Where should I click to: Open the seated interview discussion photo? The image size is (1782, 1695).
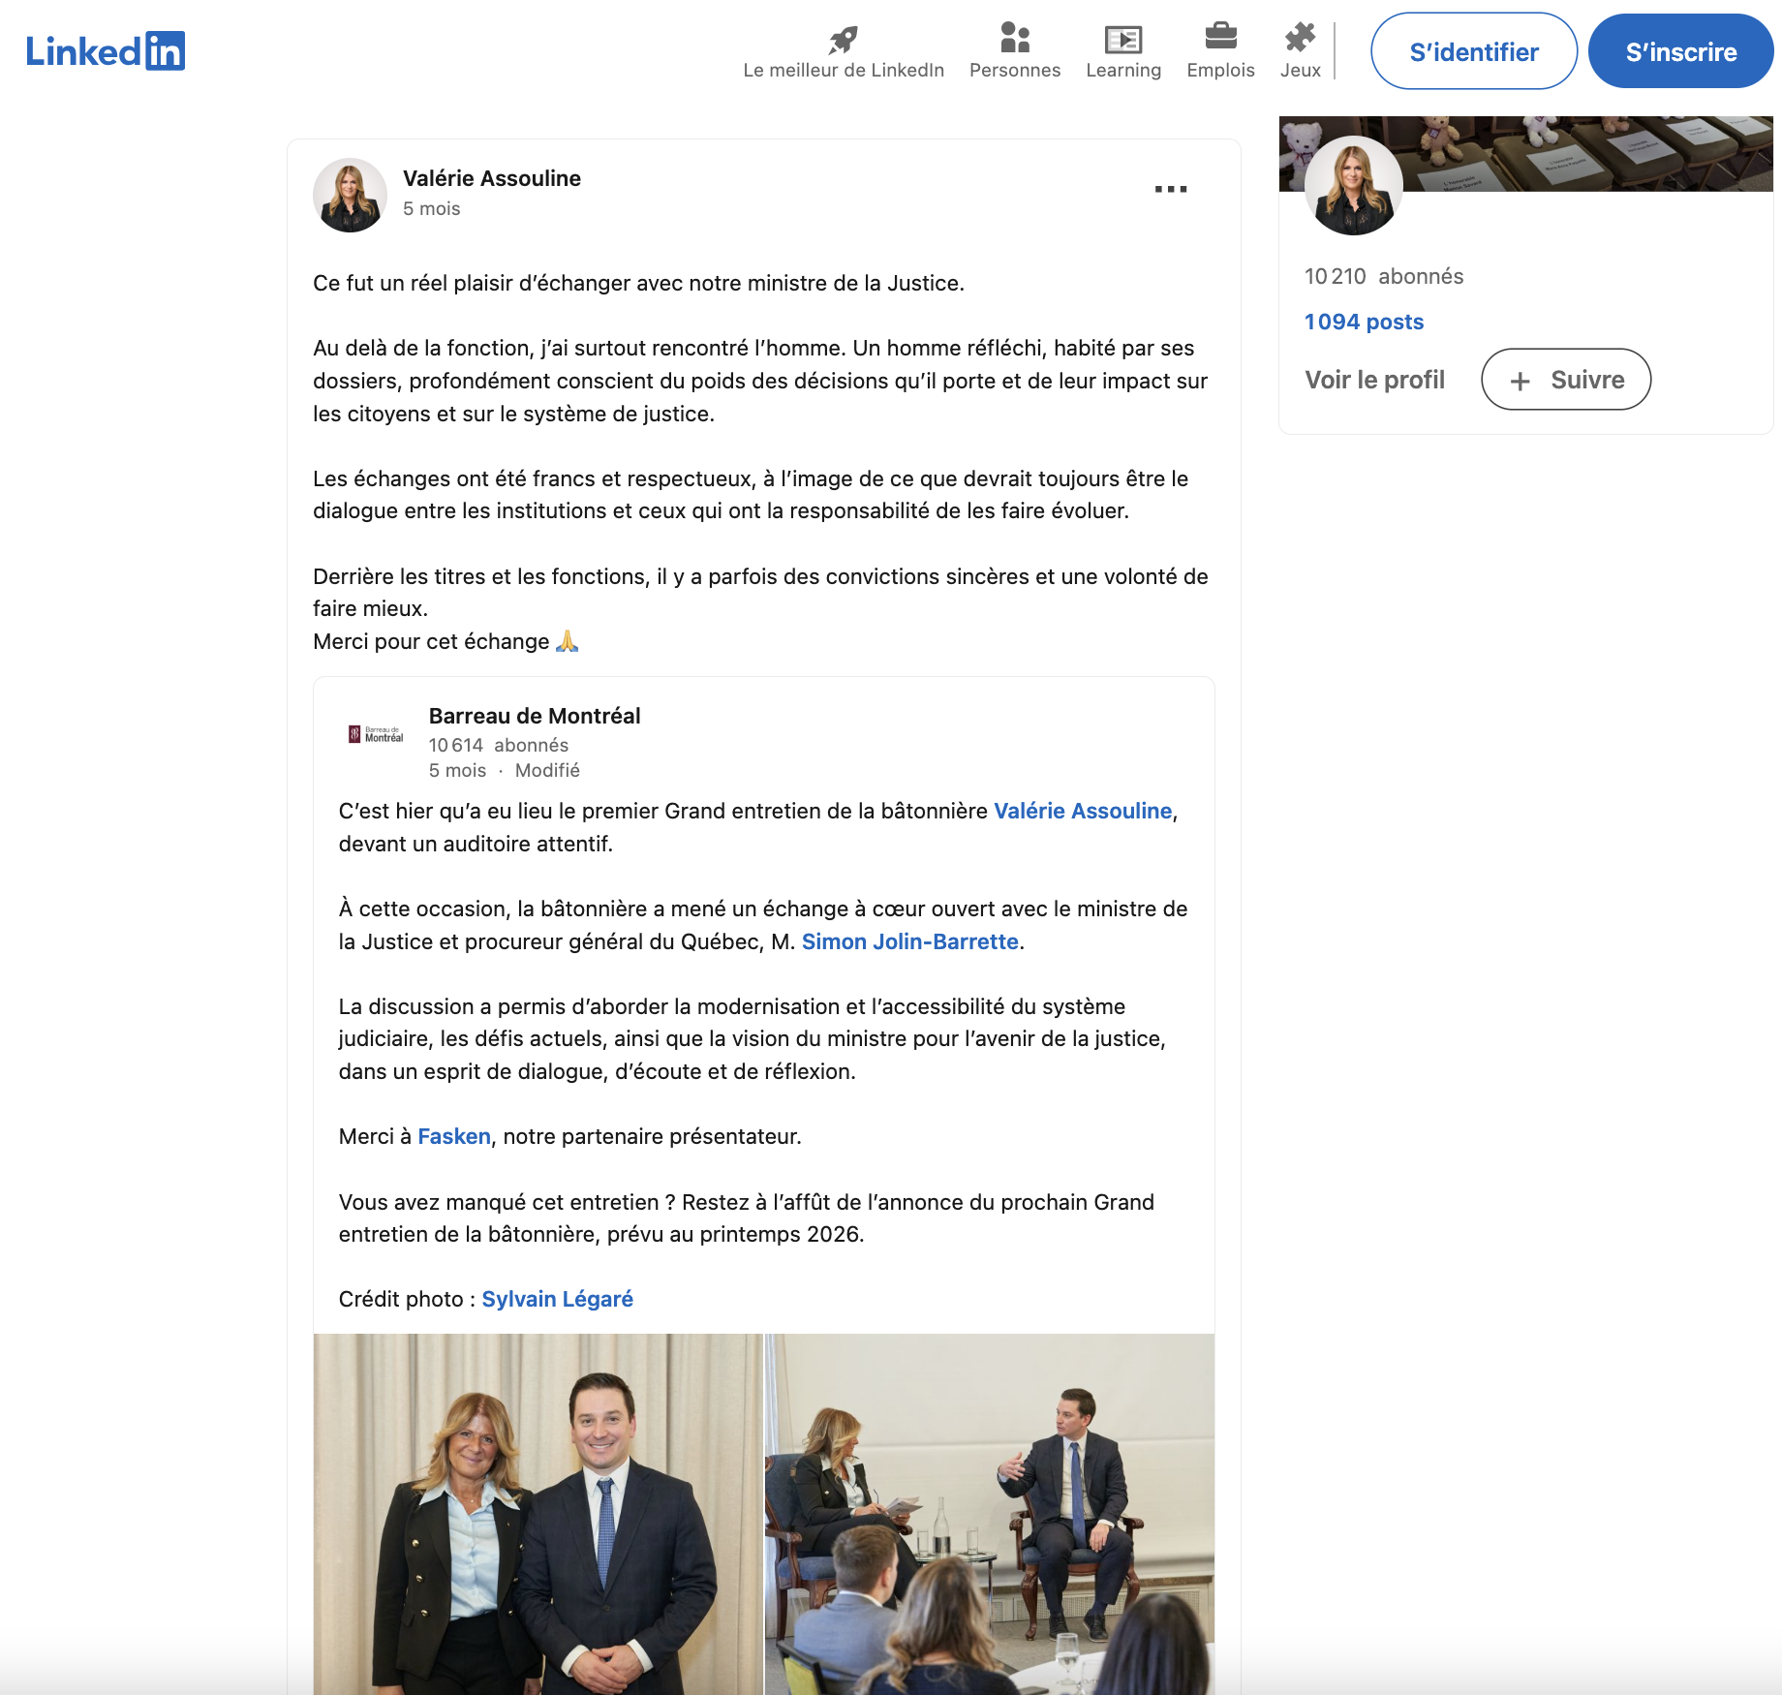[990, 1514]
